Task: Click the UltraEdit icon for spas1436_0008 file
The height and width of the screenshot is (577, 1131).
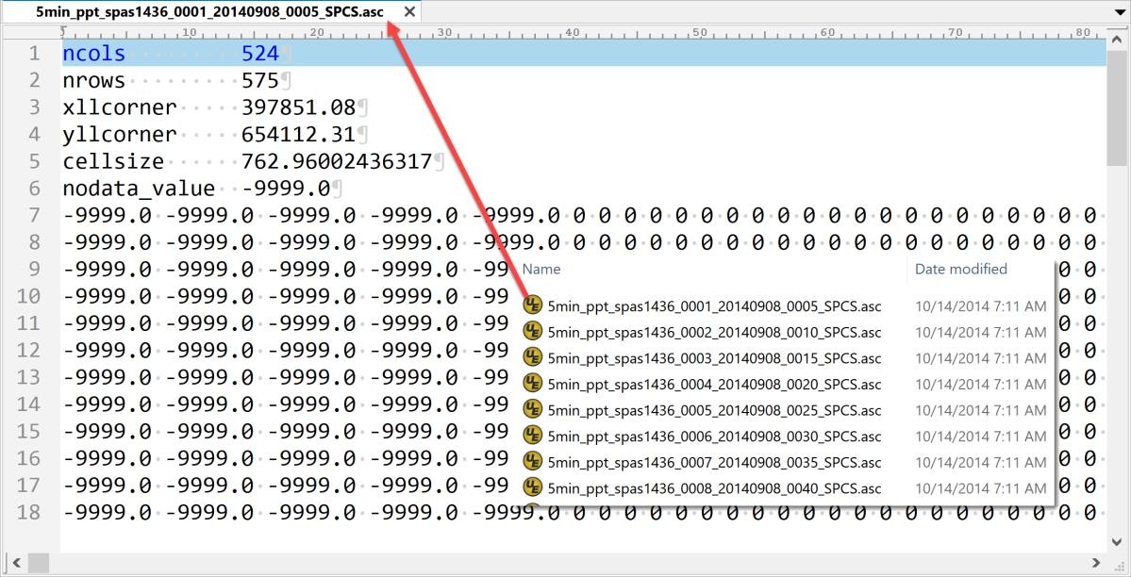Action: click(533, 488)
